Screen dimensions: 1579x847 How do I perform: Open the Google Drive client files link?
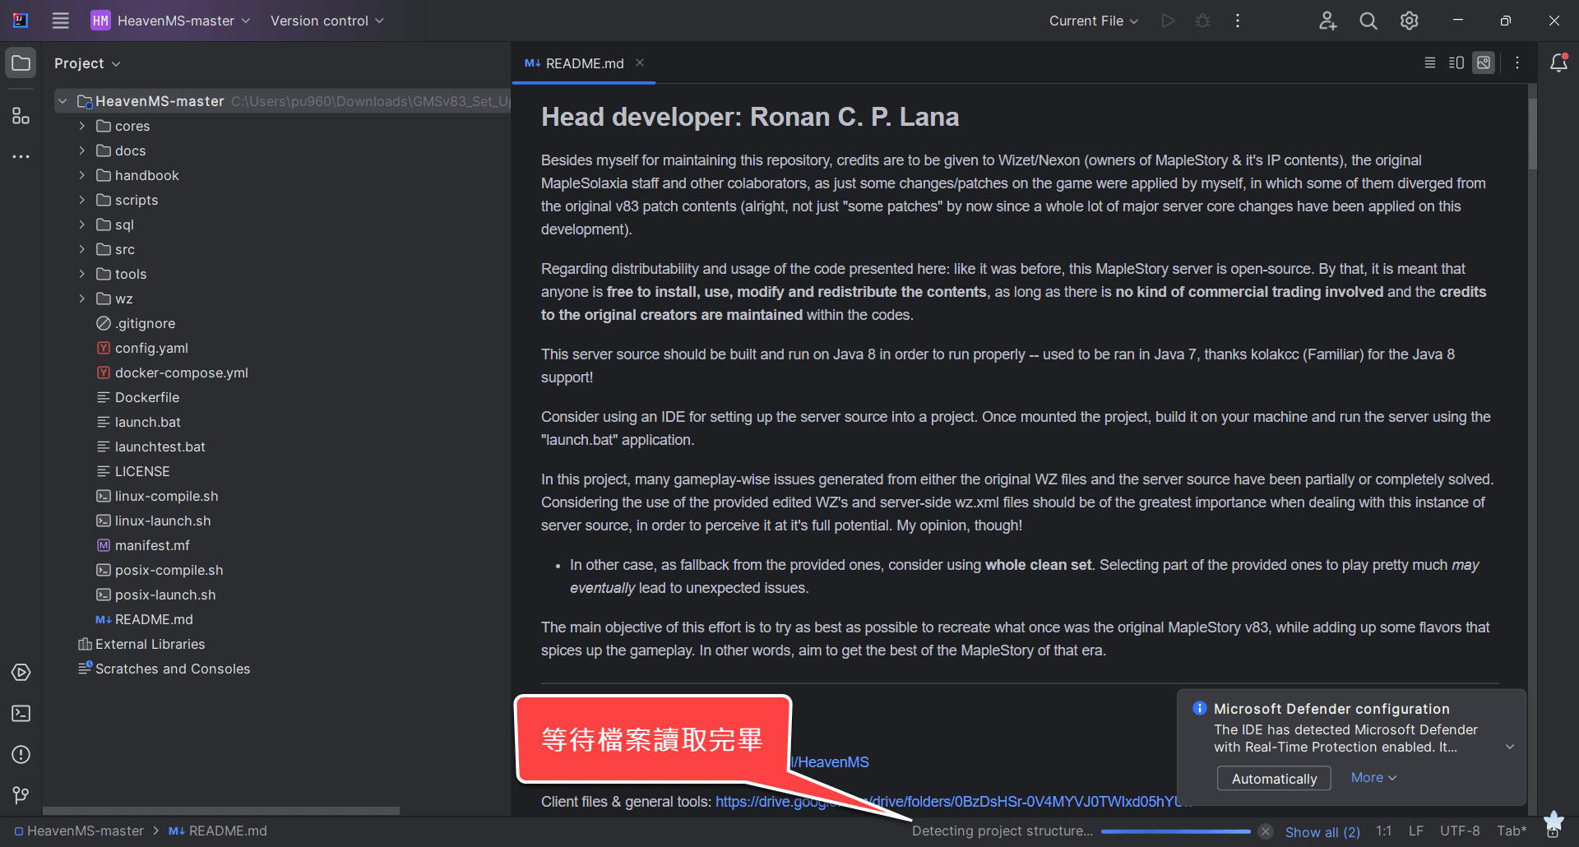click(x=952, y=802)
